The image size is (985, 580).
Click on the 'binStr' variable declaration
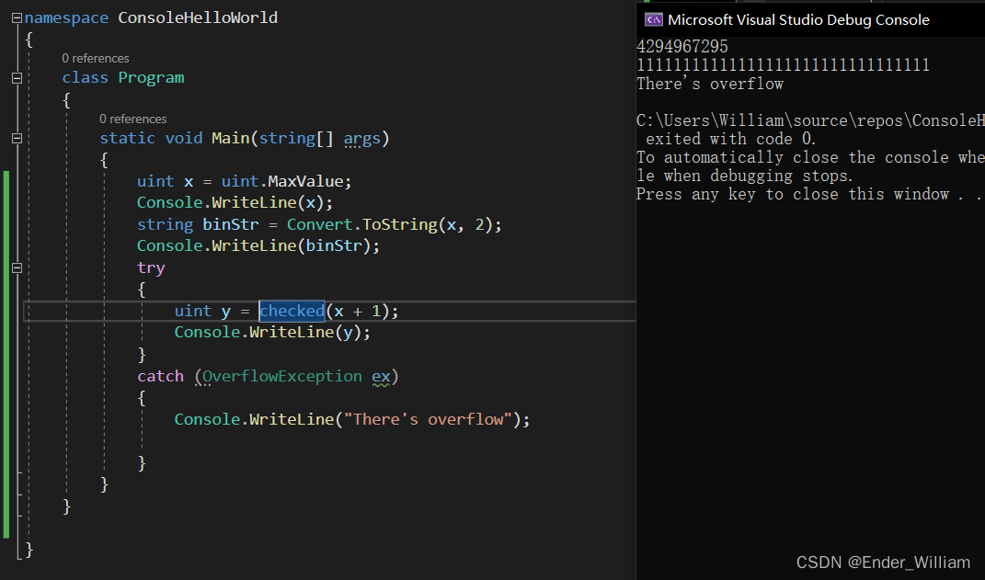[223, 225]
